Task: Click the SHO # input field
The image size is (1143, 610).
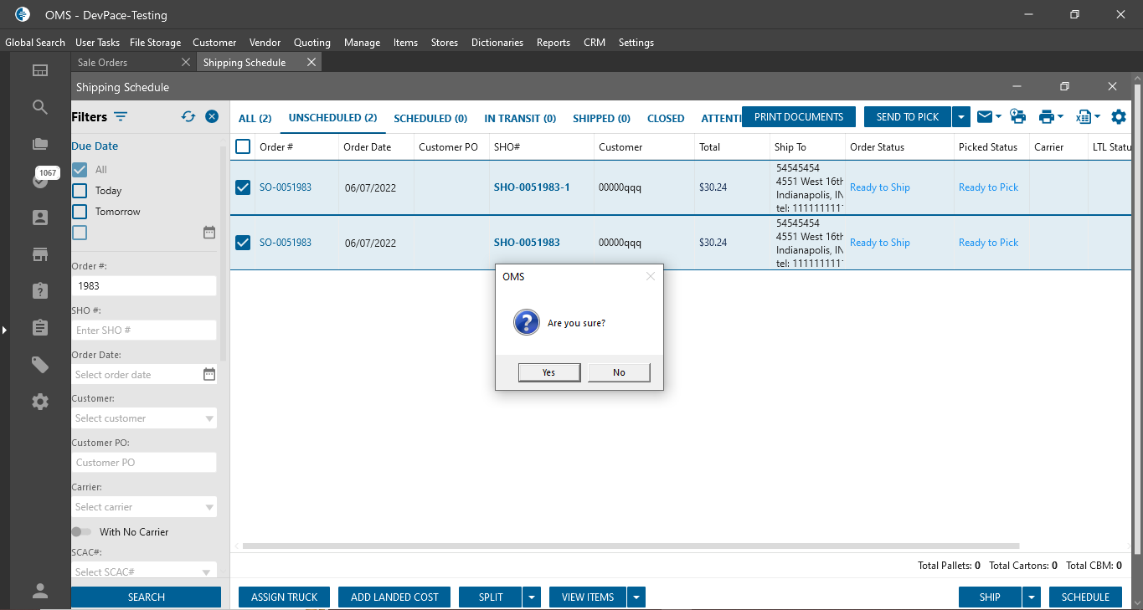Action: click(x=144, y=331)
